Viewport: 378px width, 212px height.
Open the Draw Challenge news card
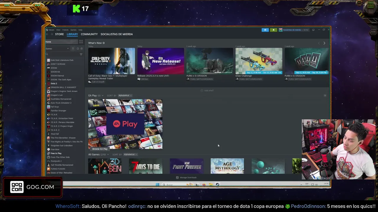coord(259,61)
